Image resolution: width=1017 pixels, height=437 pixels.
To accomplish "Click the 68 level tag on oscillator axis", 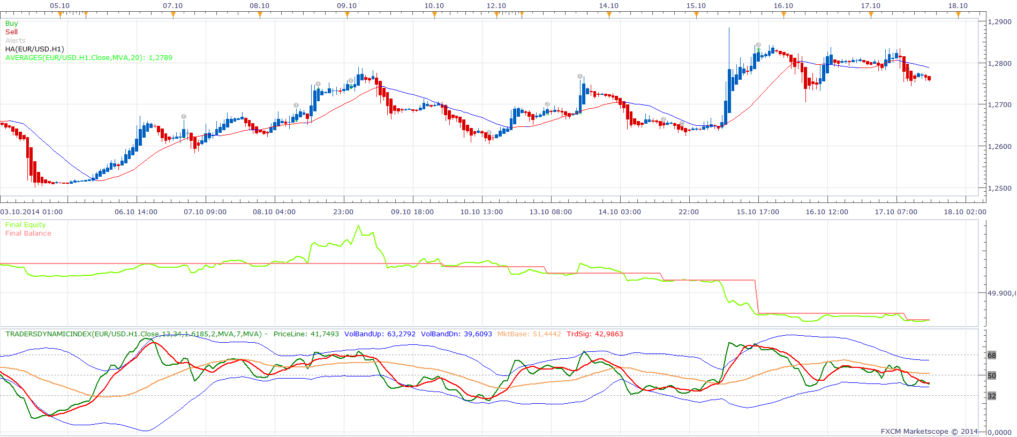I will pyautogui.click(x=992, y=356).
